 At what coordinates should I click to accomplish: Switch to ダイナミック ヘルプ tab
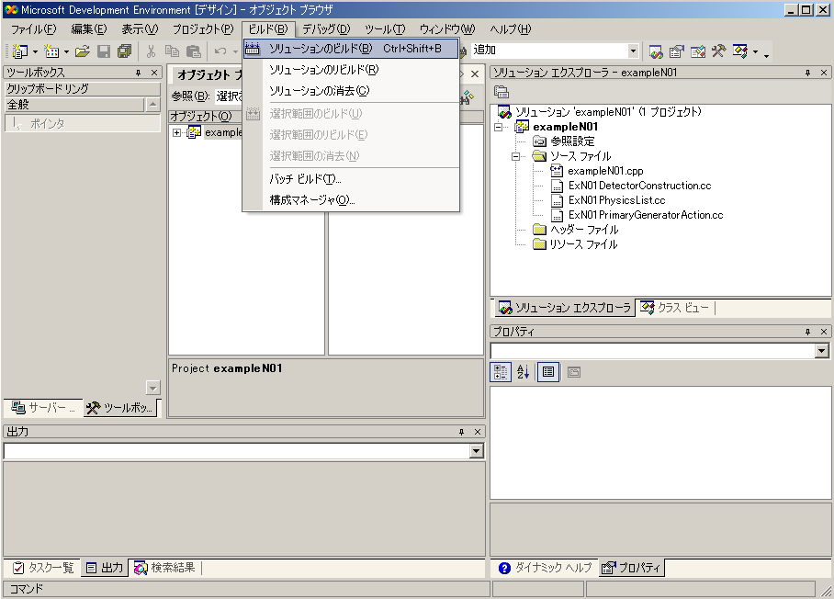546,568
